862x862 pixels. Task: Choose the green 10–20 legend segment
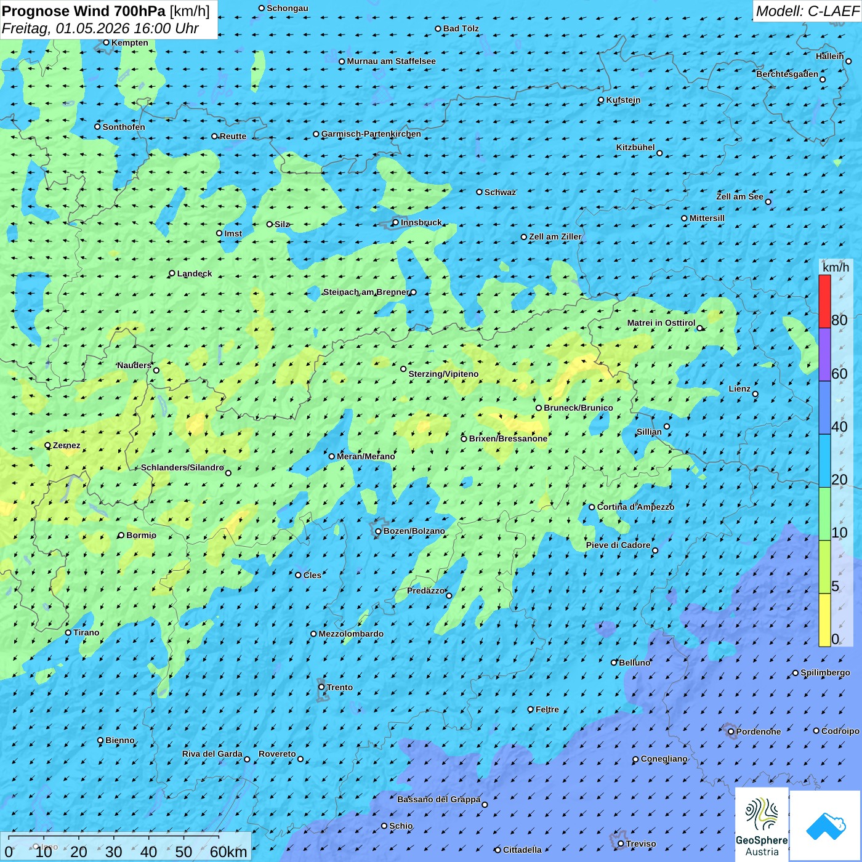(824, 514)
